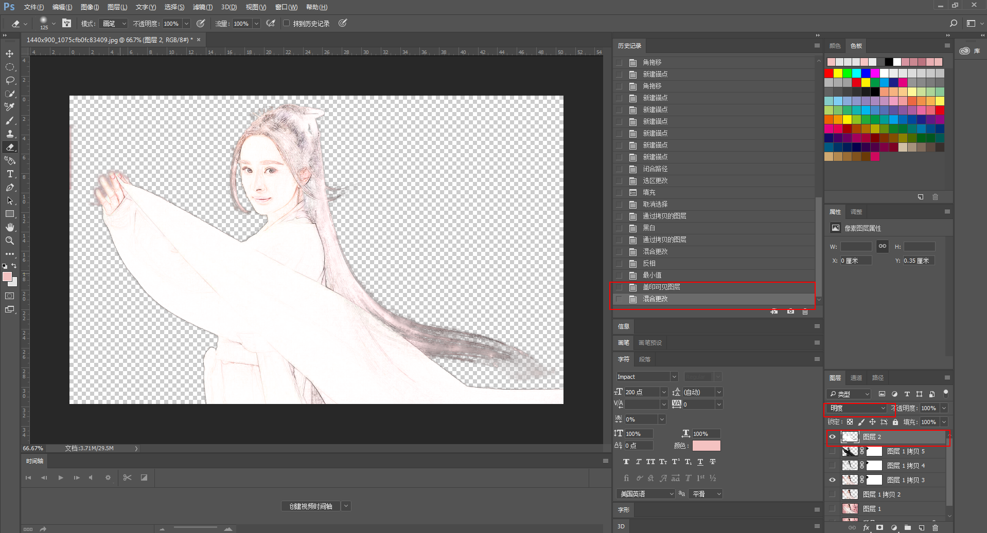Select the Clone Stamp tool
This screenshot has width=987, height=533.
(x=10, y=134)
